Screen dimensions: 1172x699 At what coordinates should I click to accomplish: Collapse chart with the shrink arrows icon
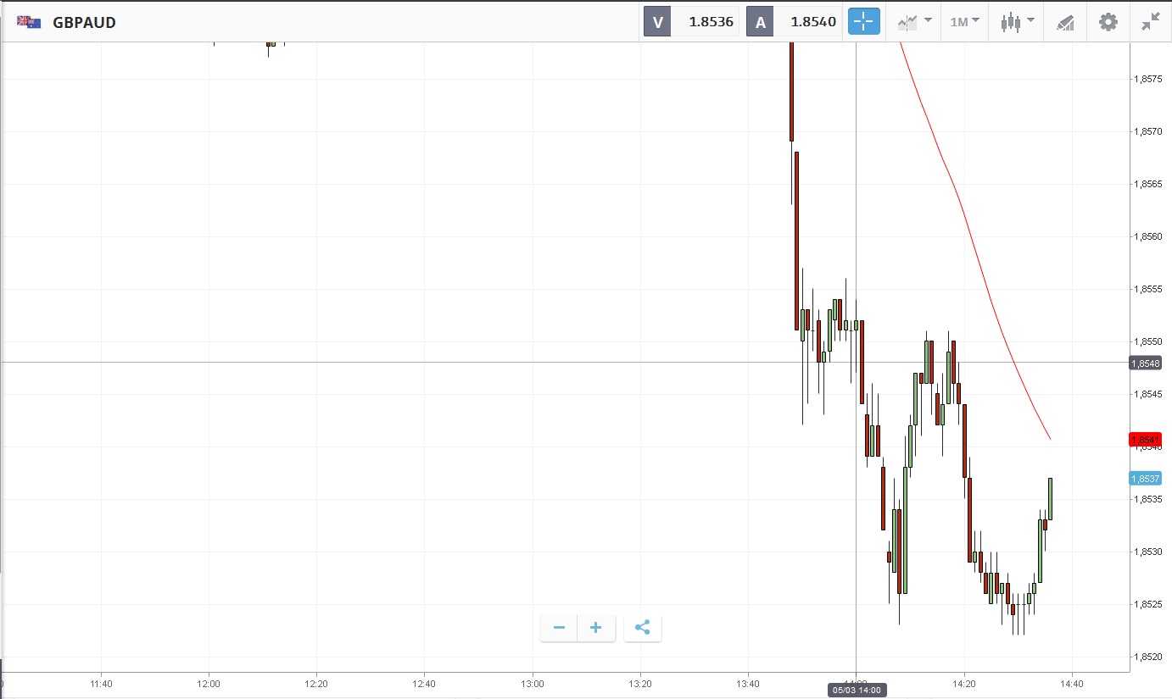click(1150, 22)
